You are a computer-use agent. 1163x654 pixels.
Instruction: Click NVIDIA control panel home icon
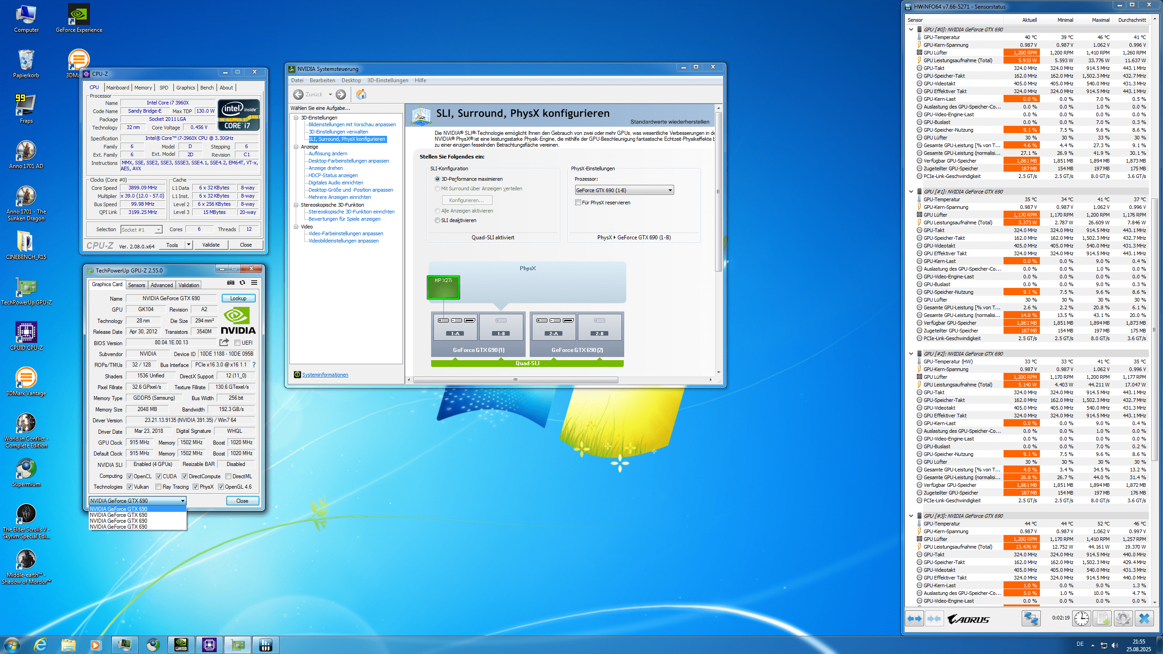click(x=361, y=94)
